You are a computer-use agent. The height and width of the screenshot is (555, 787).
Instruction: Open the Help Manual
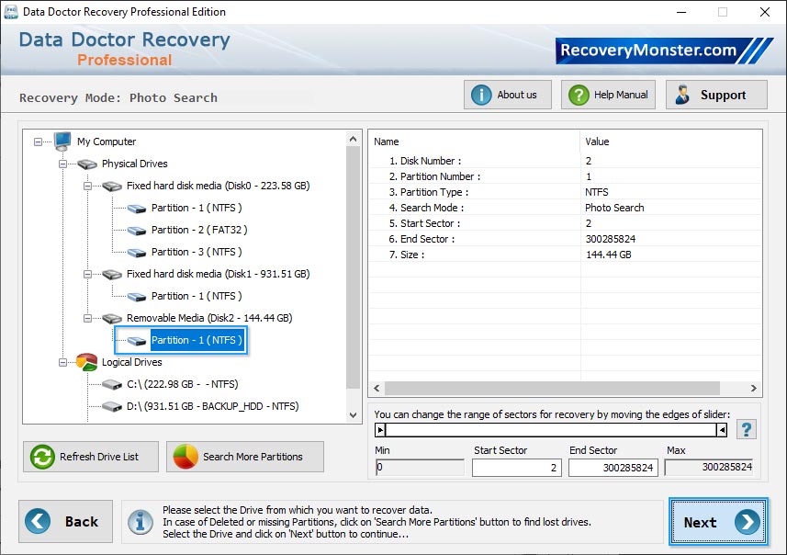608,94
